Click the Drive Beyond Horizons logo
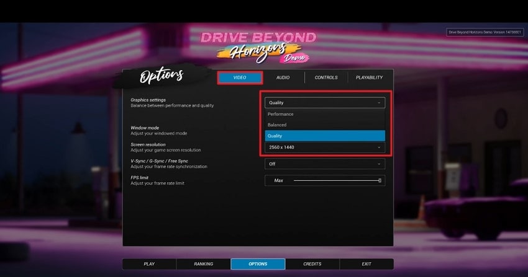This screenshot has width=528, height=277. pyautogui.click(x=258, y=47)
